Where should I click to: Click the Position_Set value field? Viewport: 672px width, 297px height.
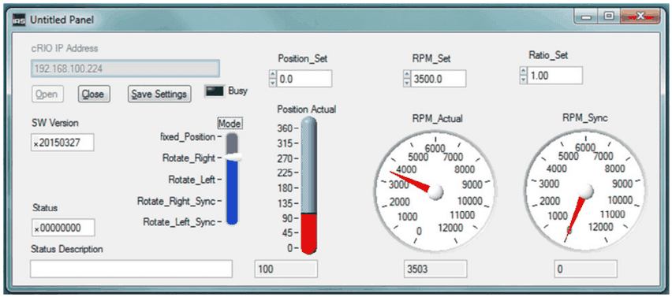point(304,79)
